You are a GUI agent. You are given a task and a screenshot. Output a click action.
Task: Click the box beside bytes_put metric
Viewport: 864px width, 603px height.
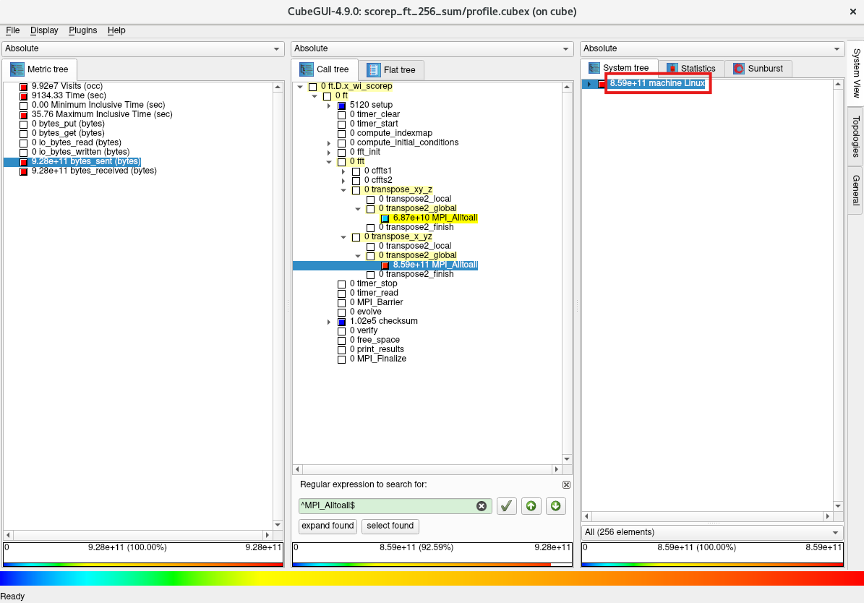pyautogui.click(x=23, y=124)
